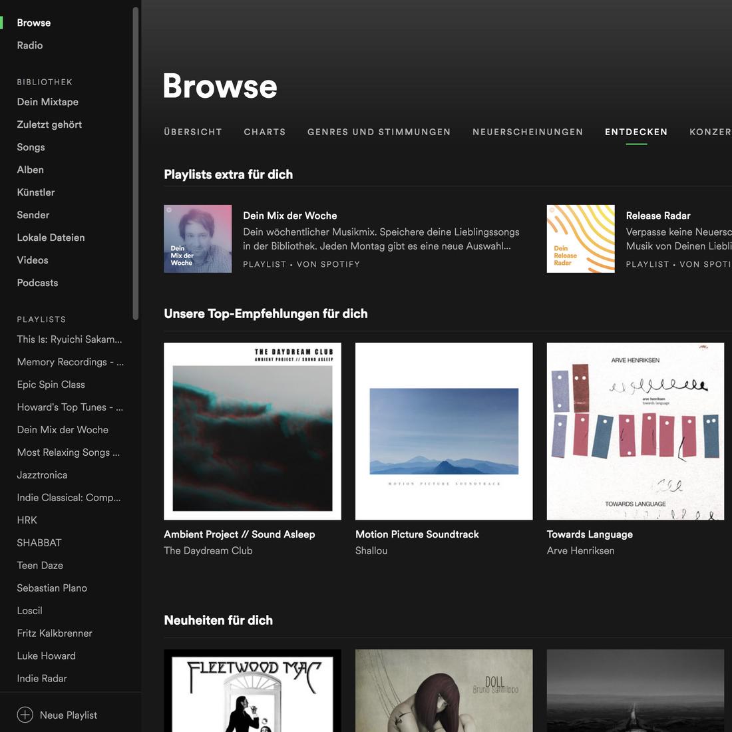
Task: Click the Ambient Project // Sound Asleep title
Action: point(240,534)
